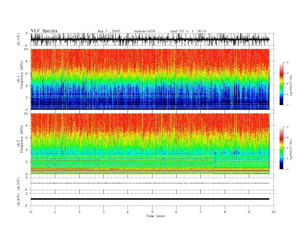Click the ch.1 color bar log(PSD) label
Screen dimensions: 308x238
click(291, 85)
